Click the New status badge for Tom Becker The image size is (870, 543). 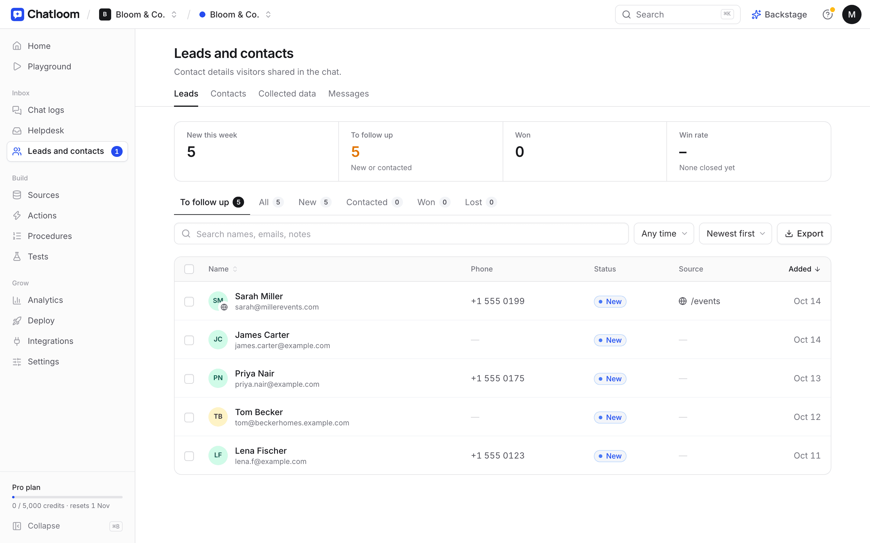(x=610, y=417)
